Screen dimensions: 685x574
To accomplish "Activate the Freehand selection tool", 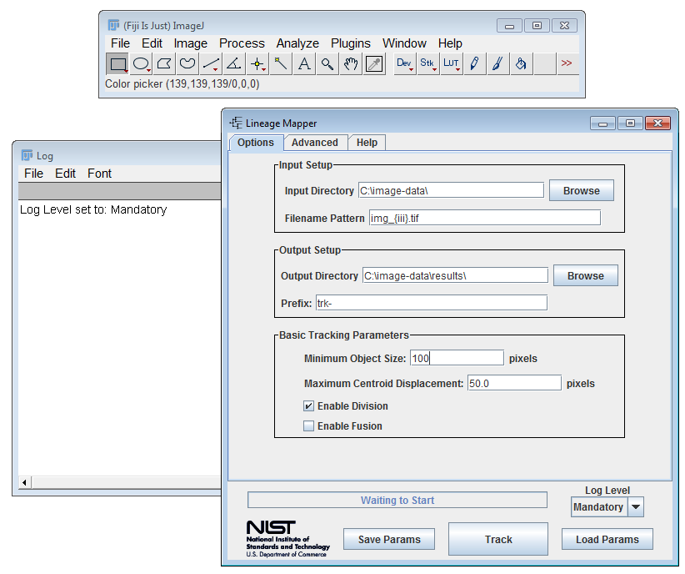I will click(x=187, y=63).
